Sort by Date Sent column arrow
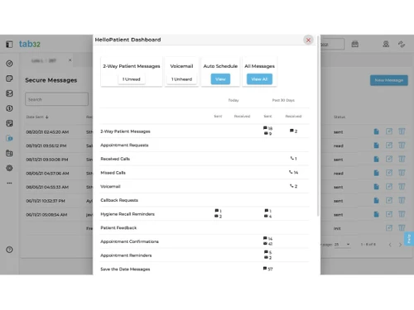 point(47,117)
